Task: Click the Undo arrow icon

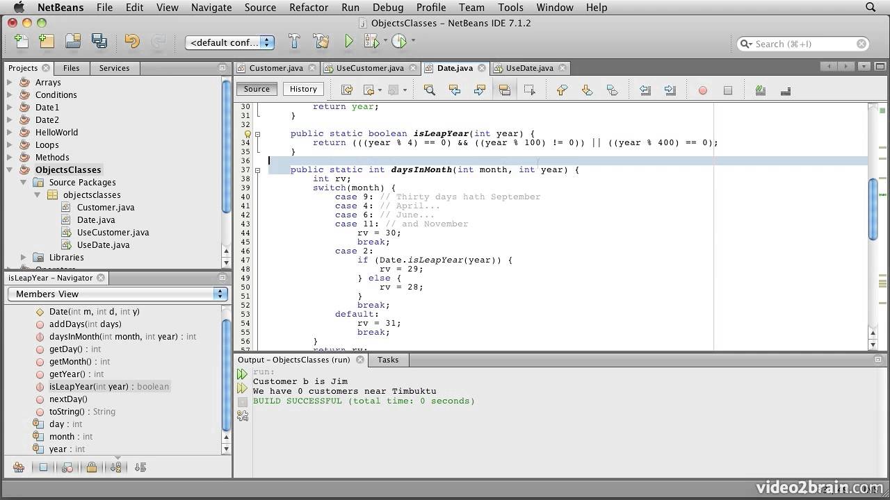Action: coord(132,42)
